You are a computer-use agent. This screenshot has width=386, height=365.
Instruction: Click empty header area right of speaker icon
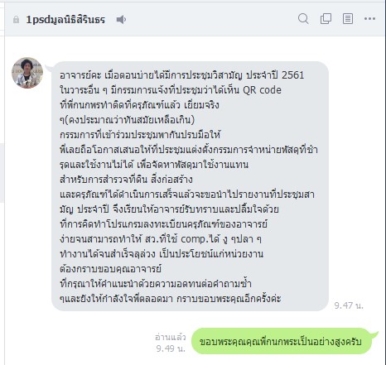click(x=210, y=19)
